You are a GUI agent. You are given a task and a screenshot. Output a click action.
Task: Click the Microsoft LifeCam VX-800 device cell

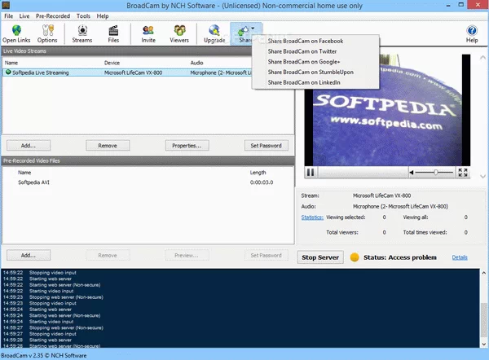[x=133, y=72]
